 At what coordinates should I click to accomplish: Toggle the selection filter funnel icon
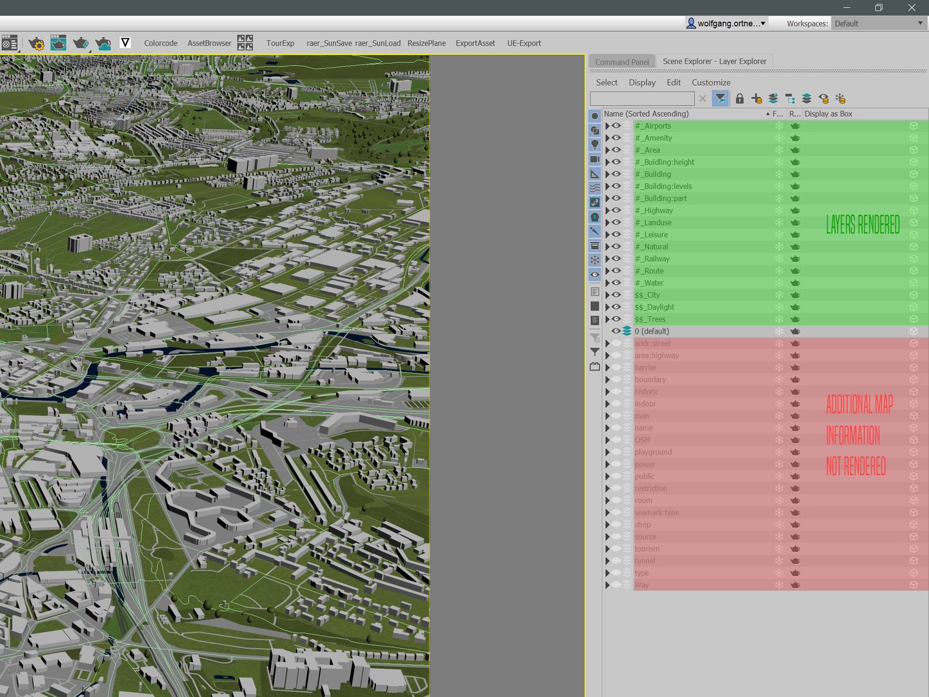click(721, 98)
